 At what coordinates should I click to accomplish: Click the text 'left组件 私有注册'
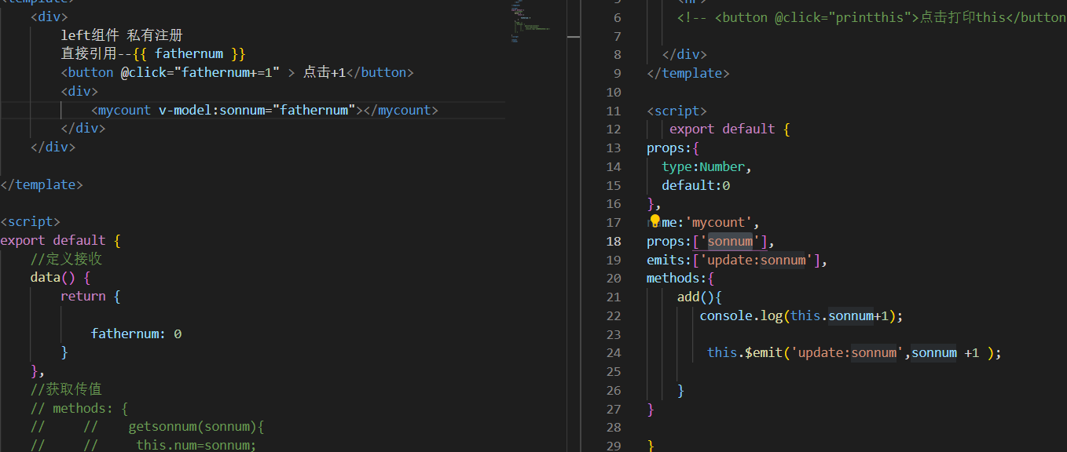[x=122, y=35]
